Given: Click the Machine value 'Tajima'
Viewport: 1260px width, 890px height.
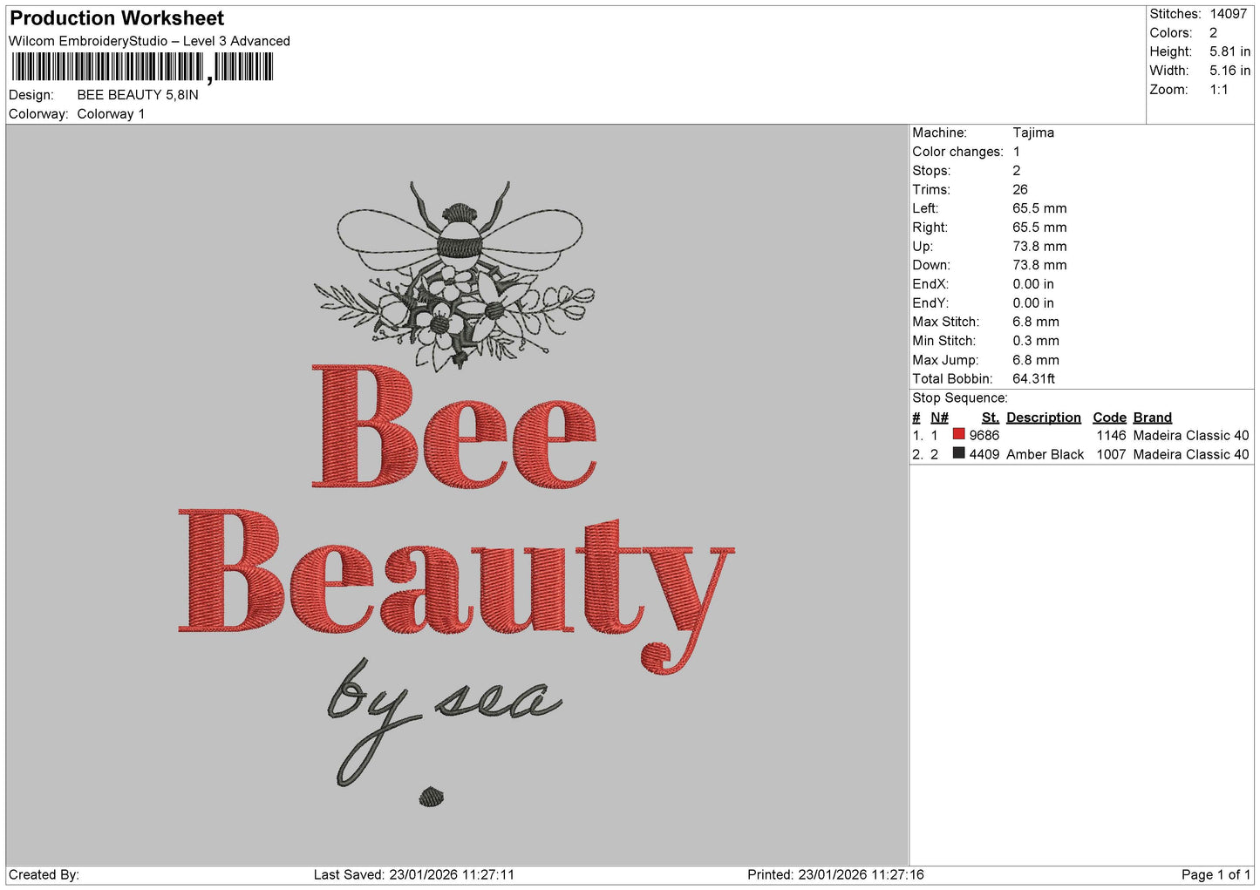Looking at the screenshot, I should [x=1033, y=132].
